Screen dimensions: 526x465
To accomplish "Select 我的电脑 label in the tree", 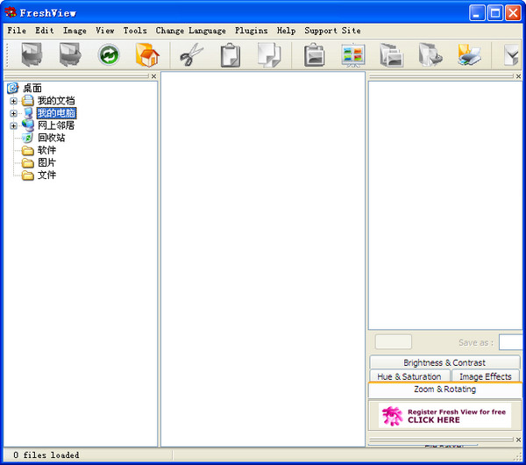I will (x=56, y=113).
